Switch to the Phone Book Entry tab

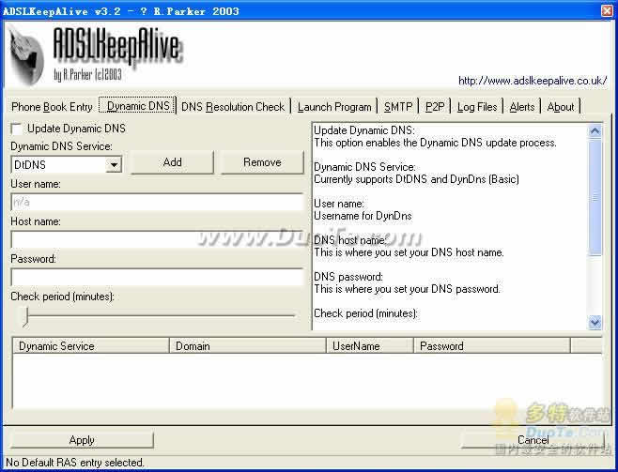tap(52, 107)
